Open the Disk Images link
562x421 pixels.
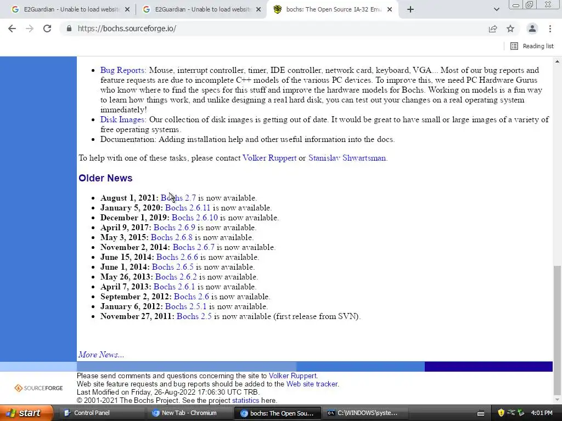(123, 120)
